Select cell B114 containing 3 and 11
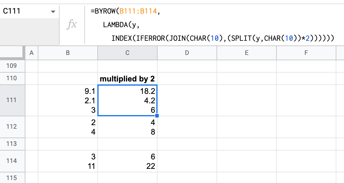The image size is (344, 183). pyautogui.click(x=68, y=161)
